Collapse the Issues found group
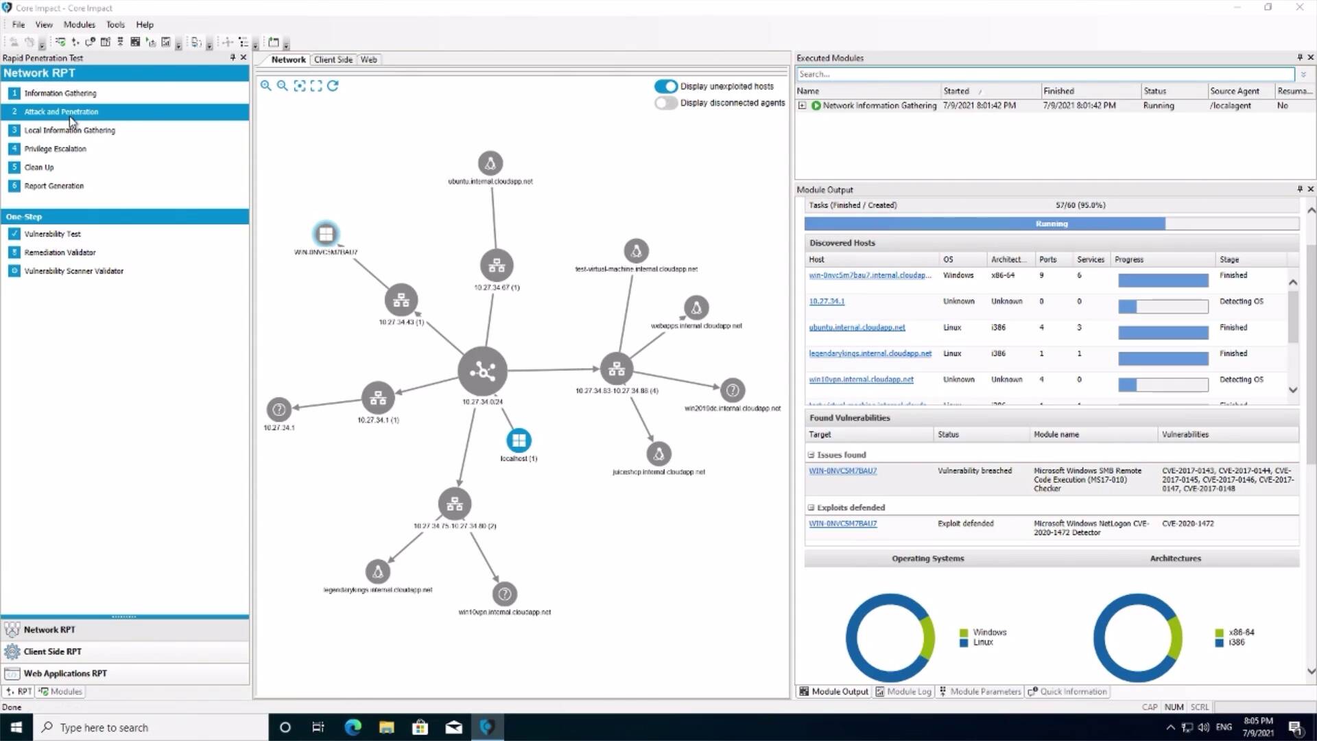 tap(811, 455)
